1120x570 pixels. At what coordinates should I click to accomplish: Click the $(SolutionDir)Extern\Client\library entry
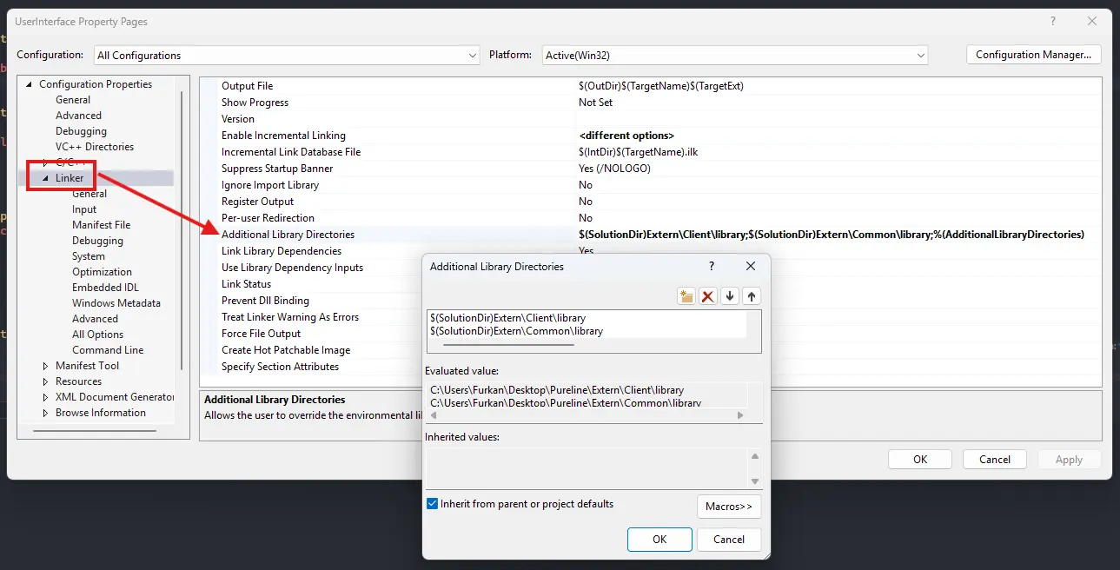[508, 318]
